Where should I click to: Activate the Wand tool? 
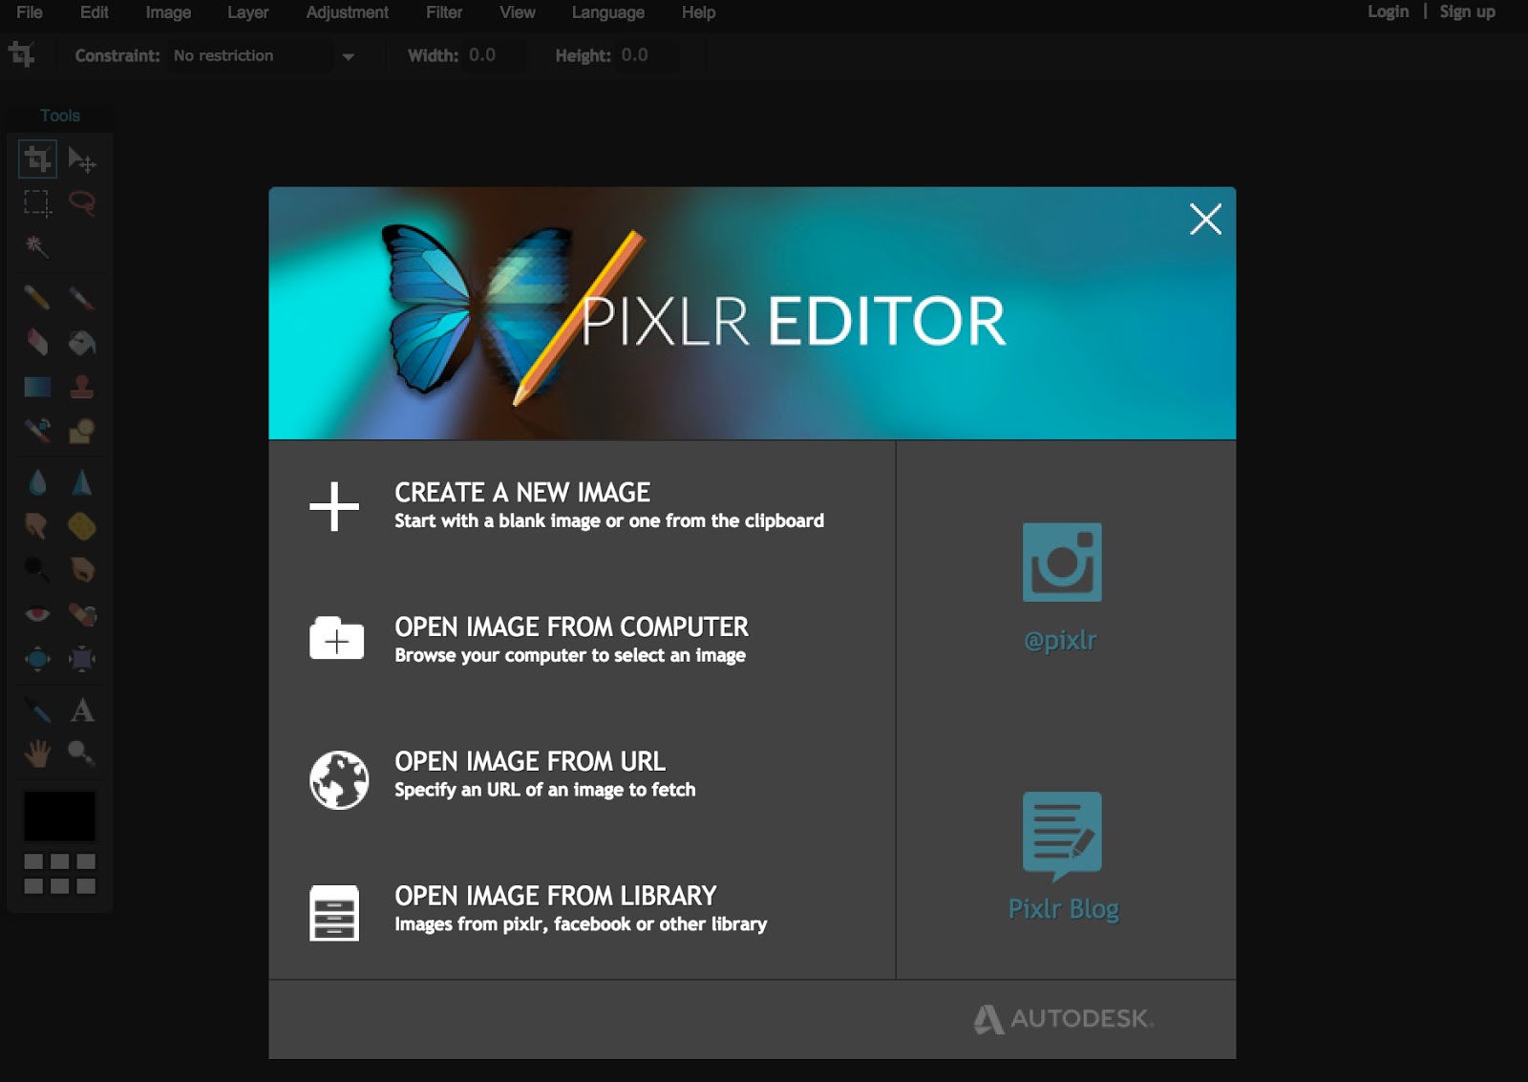38,247
